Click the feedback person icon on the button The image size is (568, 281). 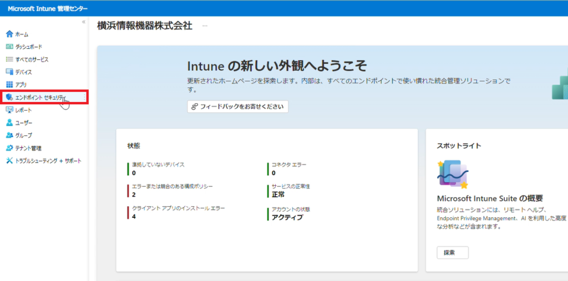pyautogui.click(x=195, y=106)
